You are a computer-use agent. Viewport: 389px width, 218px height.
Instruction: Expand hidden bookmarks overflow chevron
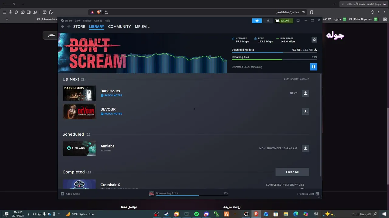[x=7, y=19]
